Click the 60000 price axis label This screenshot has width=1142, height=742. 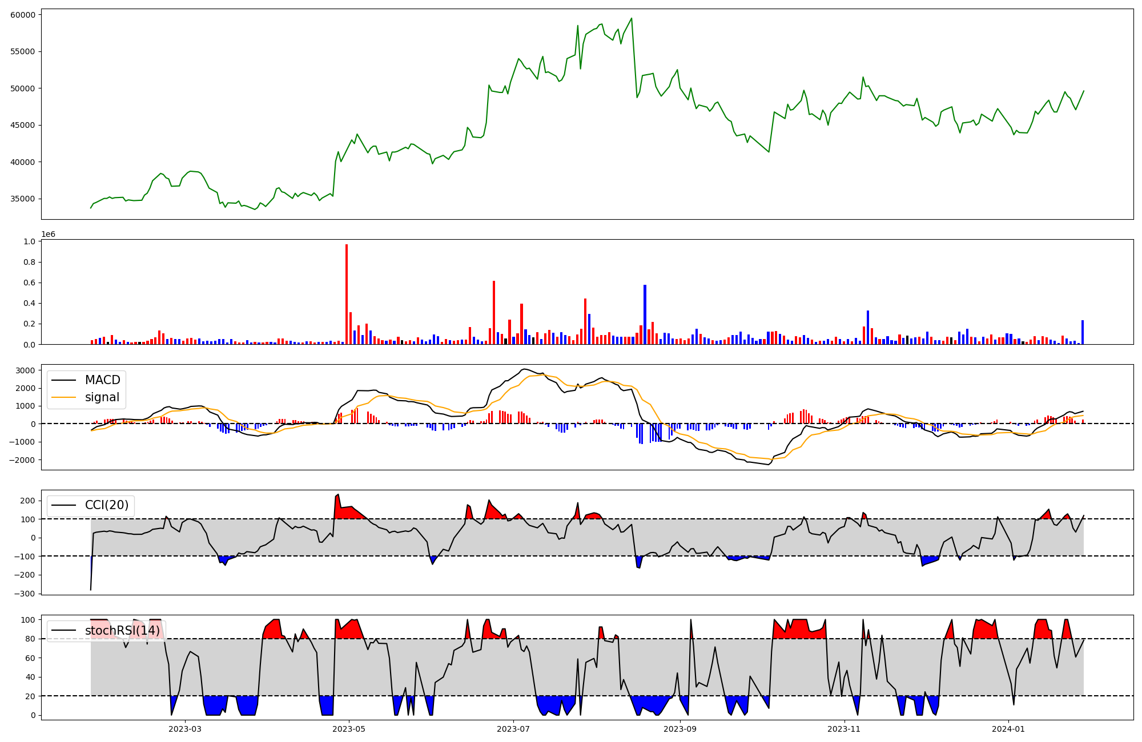click(x=23, y=15)
